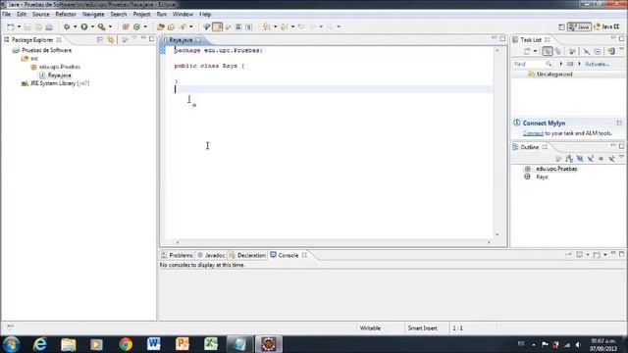Click the green Run toolbar button
This screenshot has width=628, height=353.
pyautogui.click(x=84, y=26)
